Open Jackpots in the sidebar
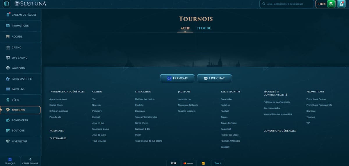The height and width of the screenshot is (166, 349). (x=20, y=68)
